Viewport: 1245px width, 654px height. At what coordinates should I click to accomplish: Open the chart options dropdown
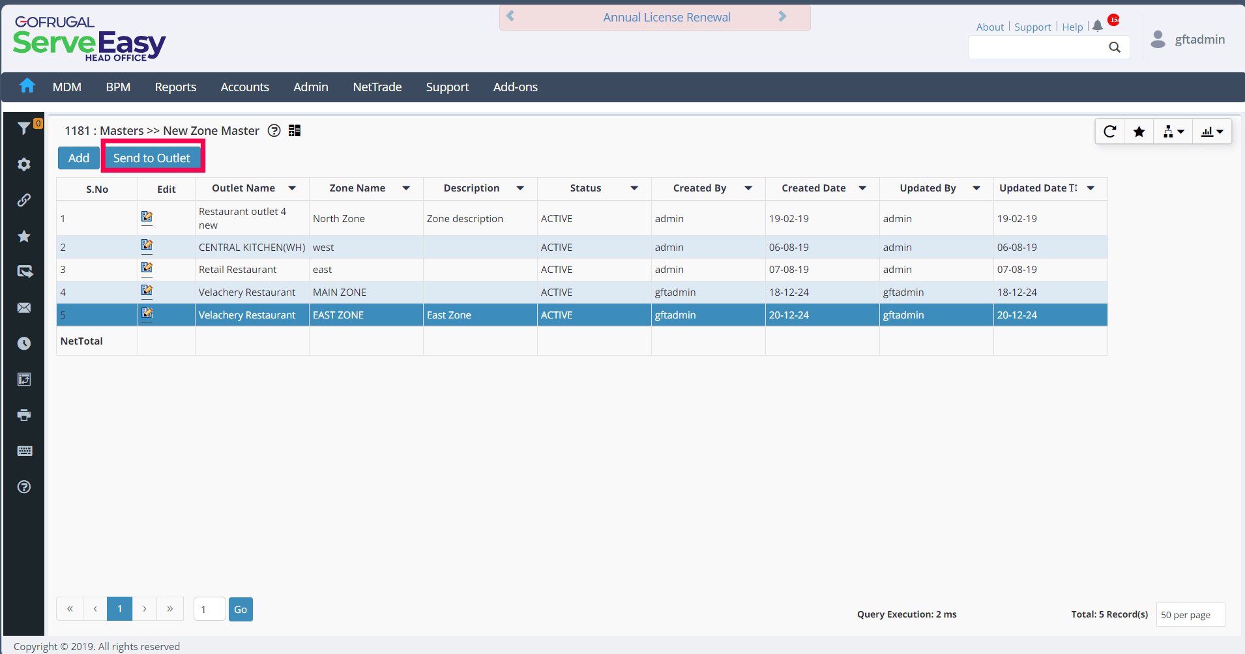click(1212, 132)
